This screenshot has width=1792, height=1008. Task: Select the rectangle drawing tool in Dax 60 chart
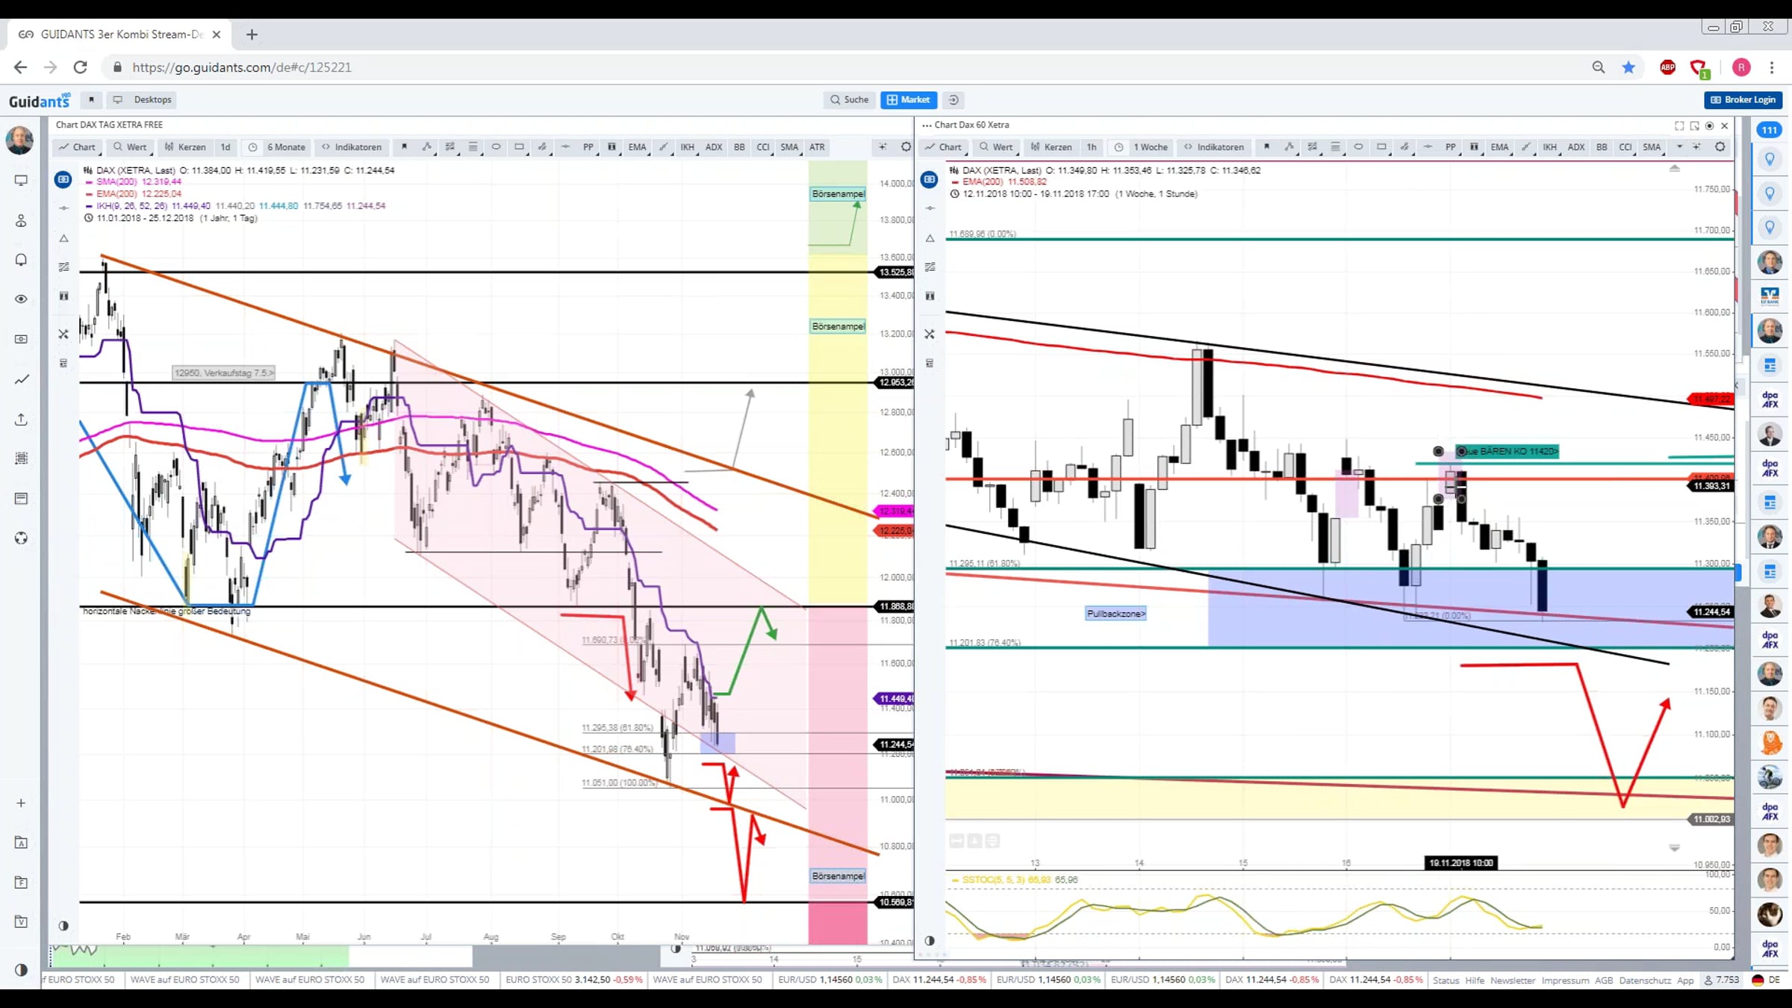(x=1381, y=147)
